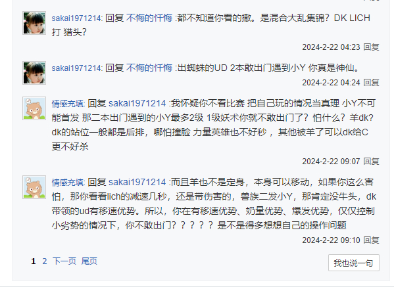394x287 pixels.
Task: Reply to the comment posted at 09:07
Action: tap(372, 162)
